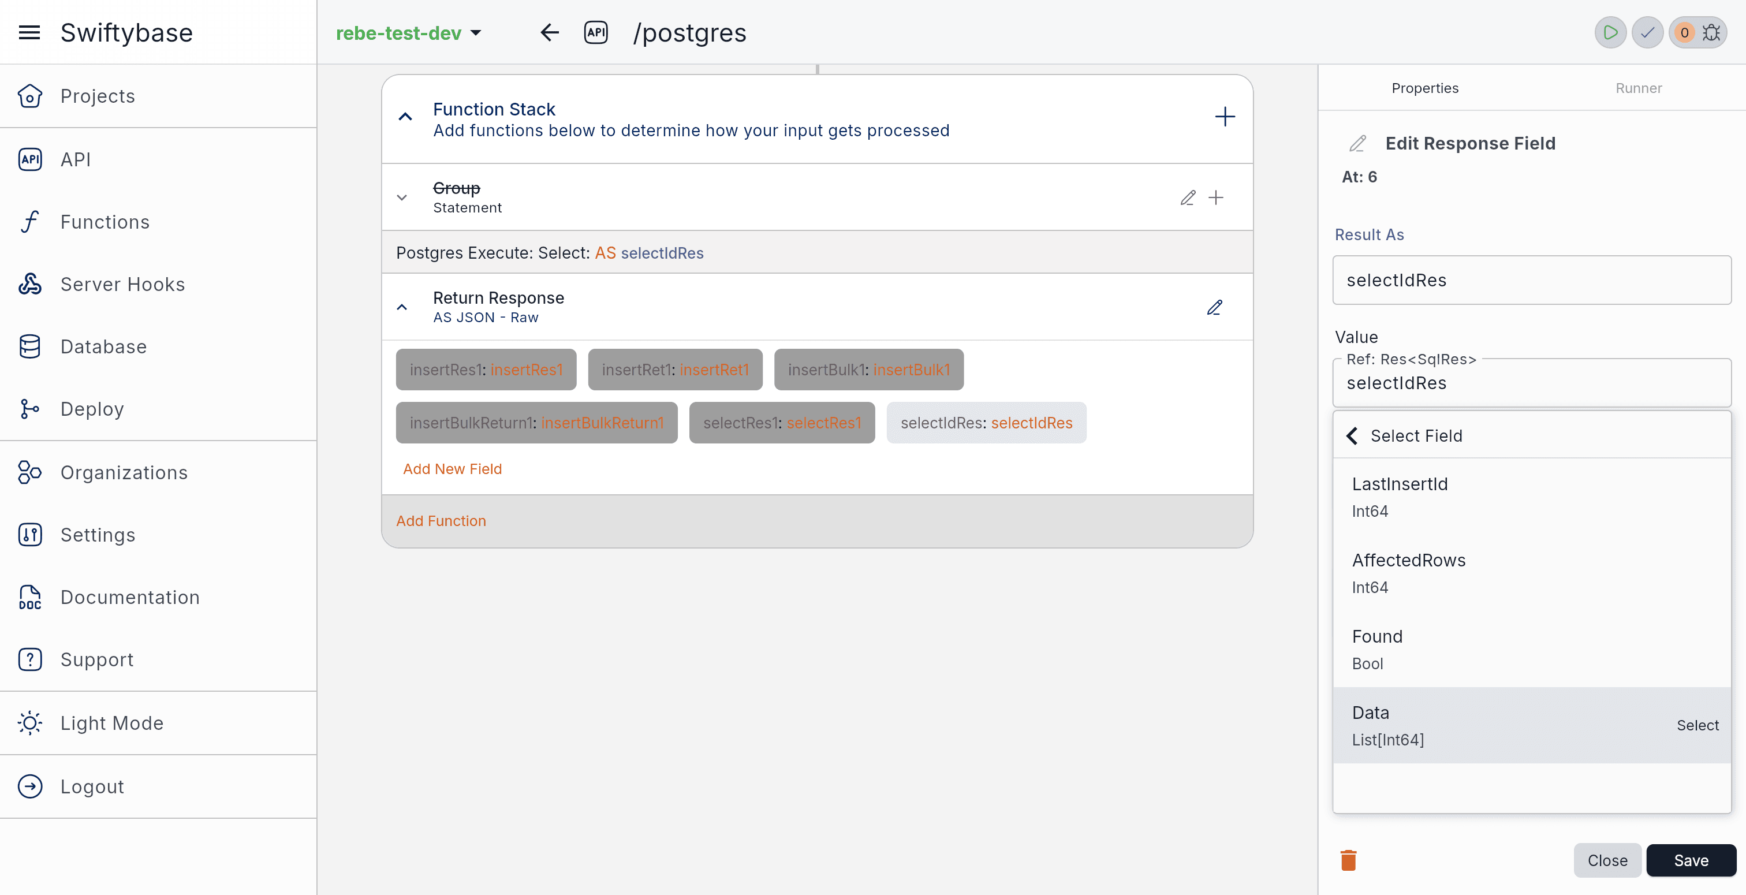Click the 'At: 6' label

pos(1359,177)
